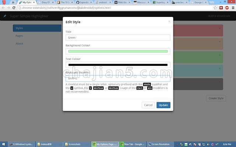236x147 pixels.
Task: Delete the red style using its X
Action: tap(220, 28)
